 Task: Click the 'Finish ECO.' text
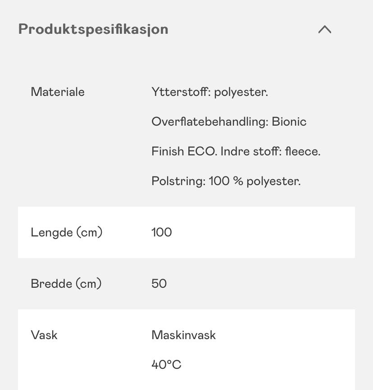[x=184, y=151]
